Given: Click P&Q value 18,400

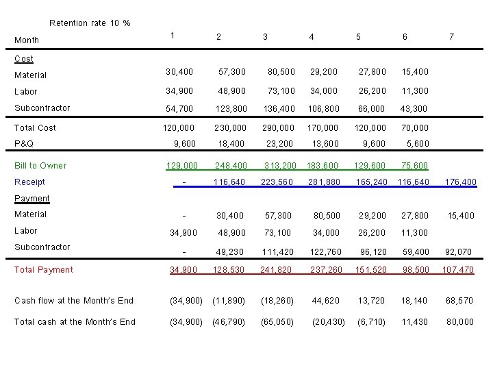Looking at the screenshot, I should click(x=231, y=144).
